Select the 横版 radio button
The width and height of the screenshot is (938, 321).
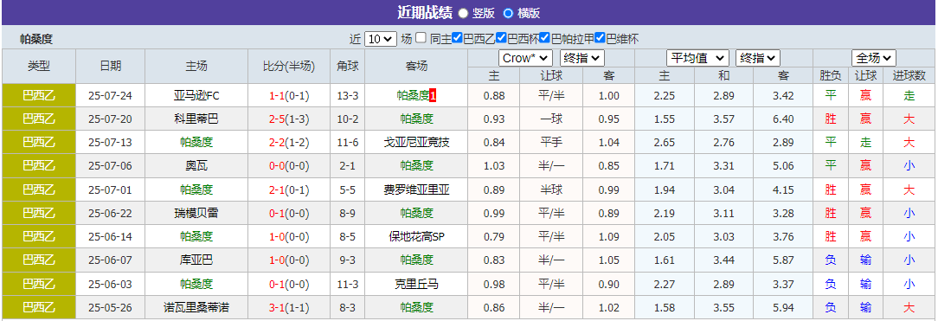(508, 13)
